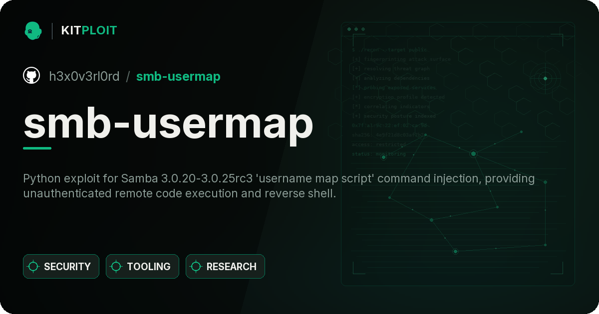
Task: Click the crosshair icon in SECURITY tag
Action: coord(33,267)
